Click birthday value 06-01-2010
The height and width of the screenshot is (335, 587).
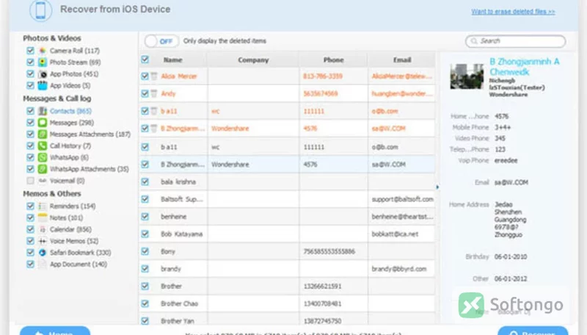511,256
